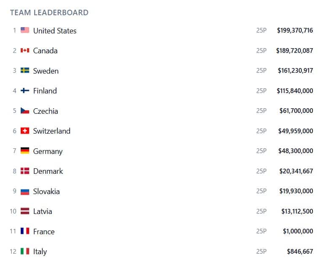Image resolution: width=320 pixels, height=263 pixels.
Task: Open the Canada team link
Action: (x=45, y=51)
